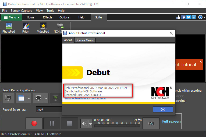The image size is (206, 137).
Task: Select the Suite ribbon tab
Action: [98, 17]
